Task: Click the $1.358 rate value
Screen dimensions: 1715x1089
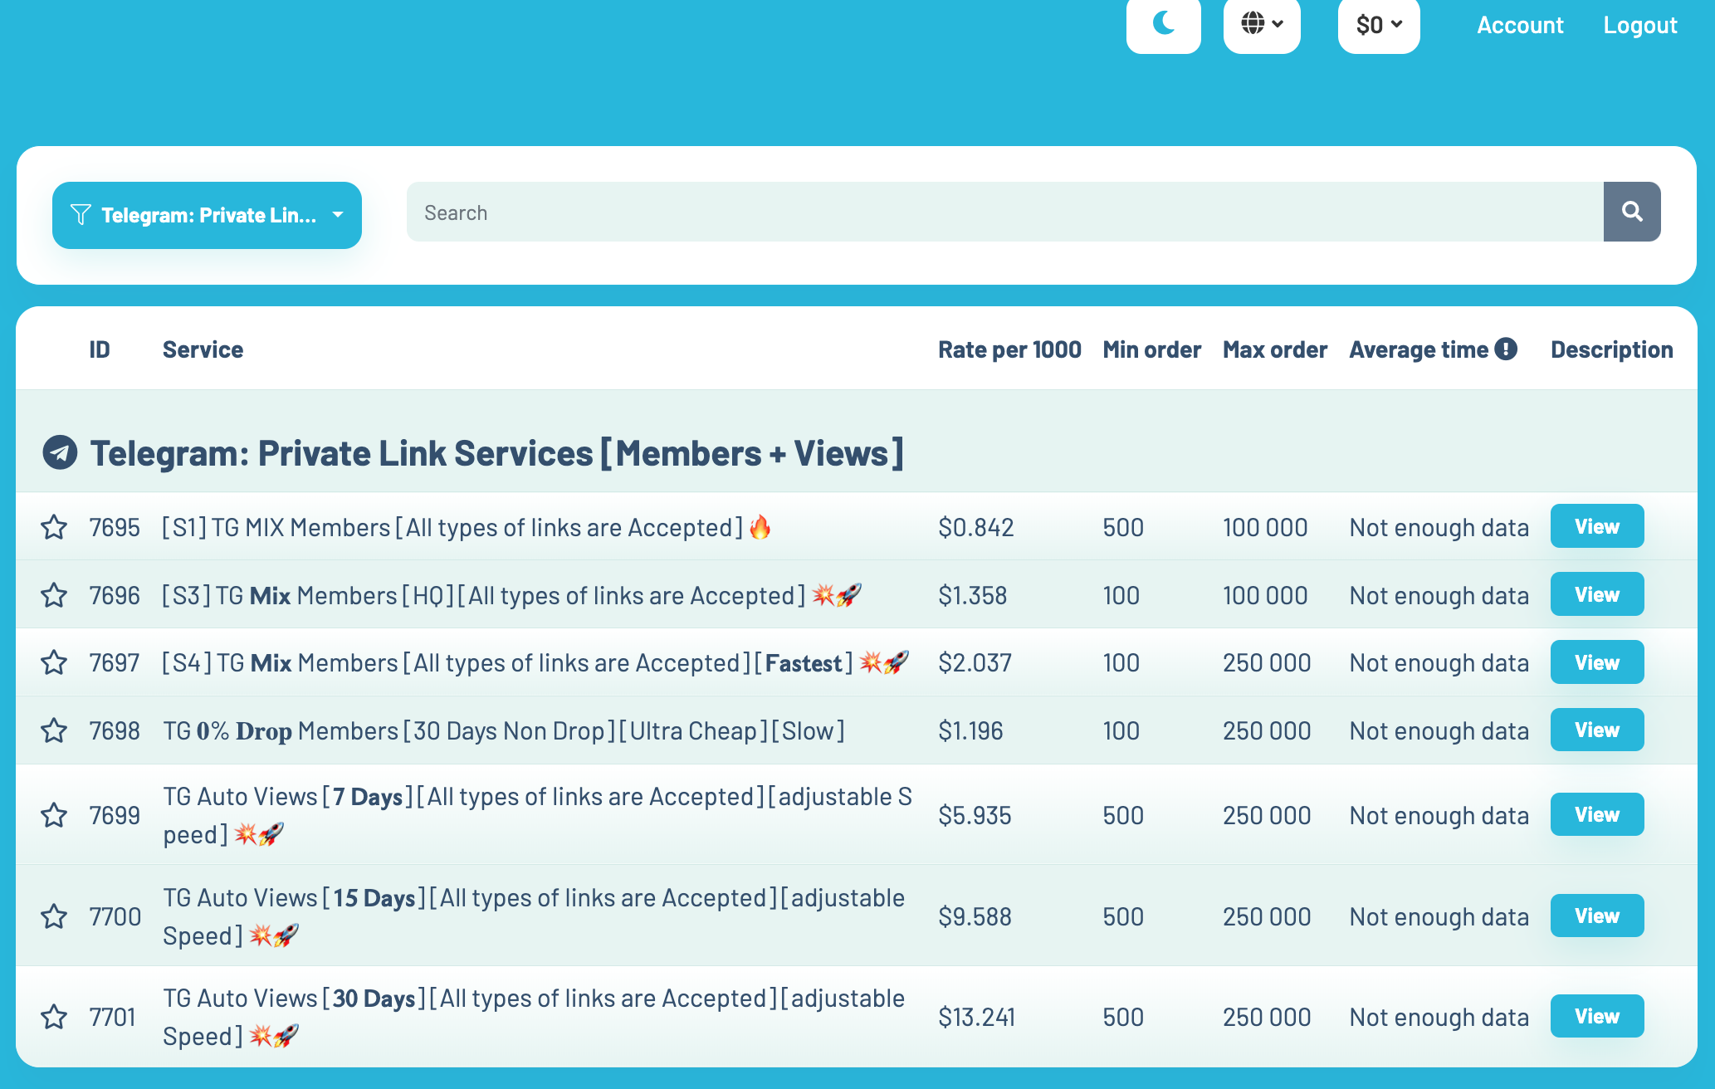Action: 973,595
